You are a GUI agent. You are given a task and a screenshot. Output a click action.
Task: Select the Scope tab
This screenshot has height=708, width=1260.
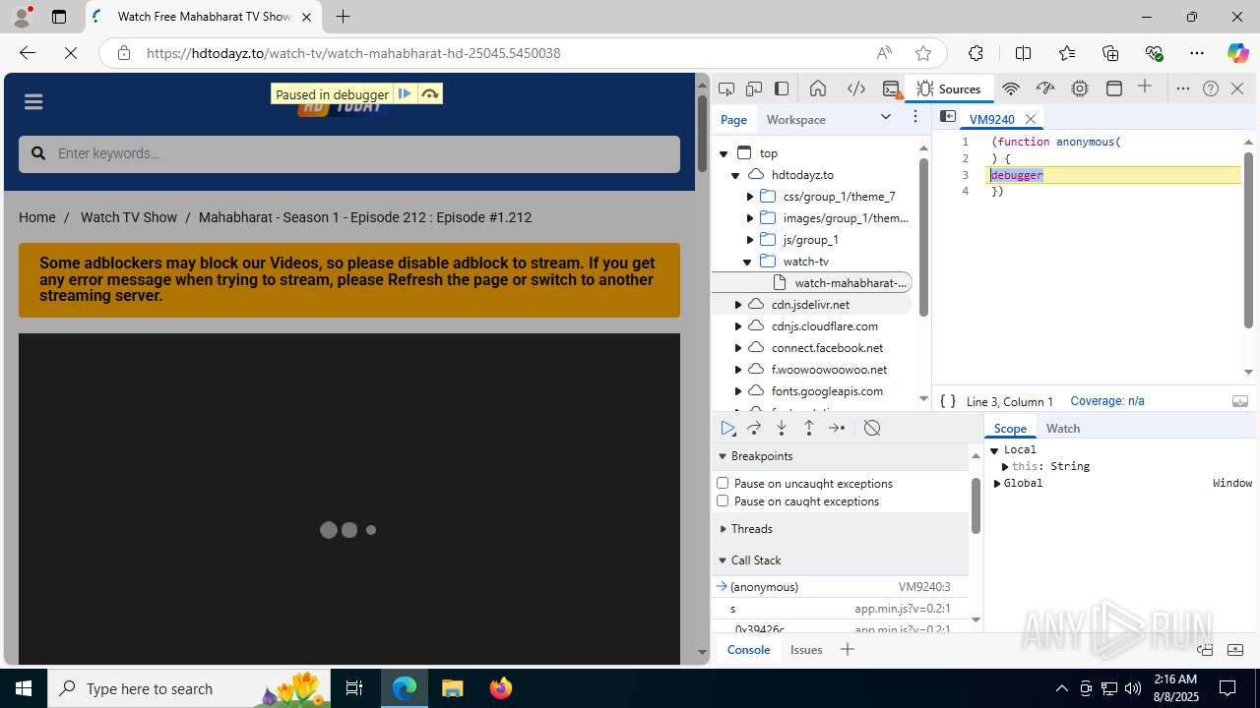[x=1010, y=429]
